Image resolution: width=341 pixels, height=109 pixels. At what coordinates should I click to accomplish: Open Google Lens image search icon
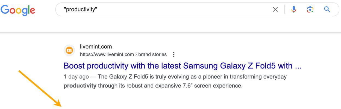coord(310,10)
